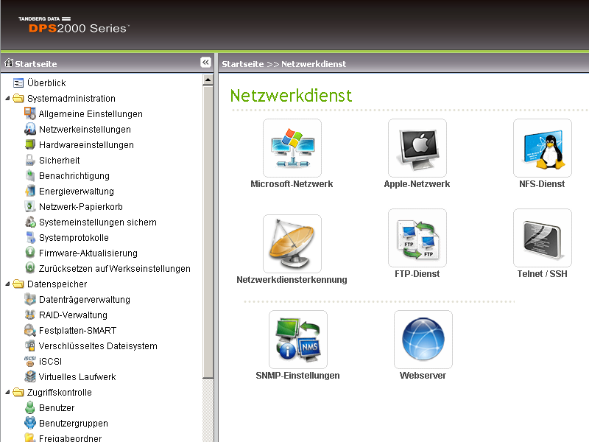Select Datenspeicher folder label
The image size is (589, 442).
click(57, 284)
